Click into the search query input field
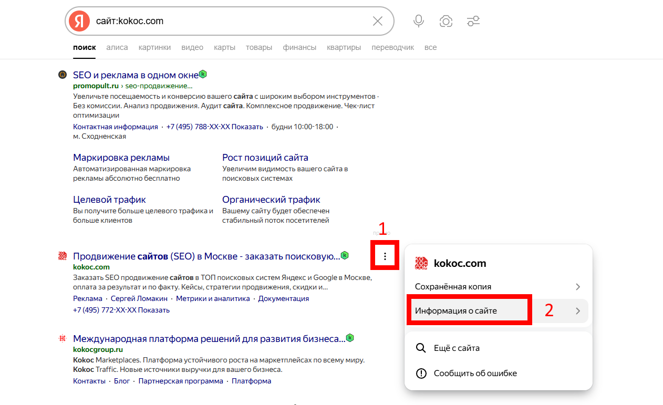The image size is (663, 405). click(x=231, y=21)
